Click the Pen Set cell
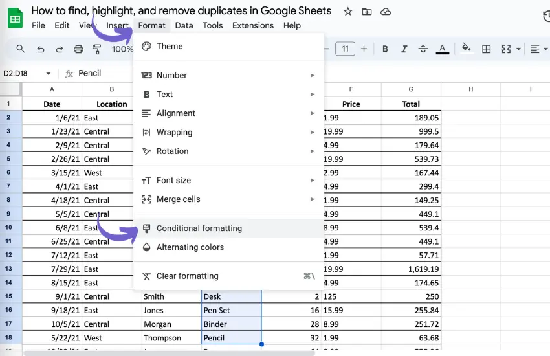Viewport: 550px width, 356px height. [x=232, y=311]
